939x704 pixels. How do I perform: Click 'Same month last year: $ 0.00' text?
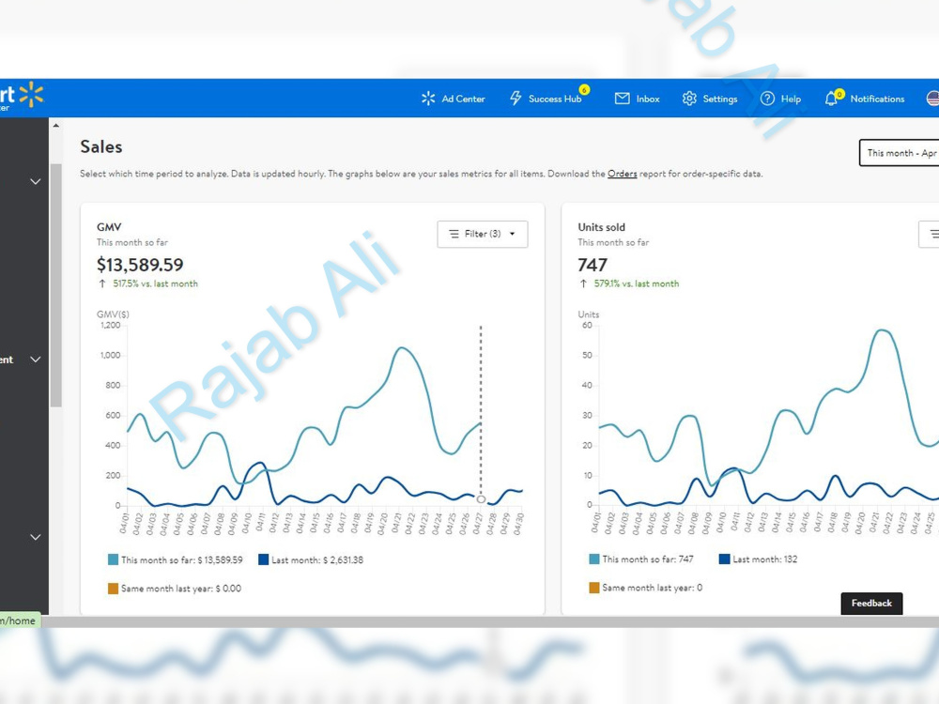(x=181, y=589)
